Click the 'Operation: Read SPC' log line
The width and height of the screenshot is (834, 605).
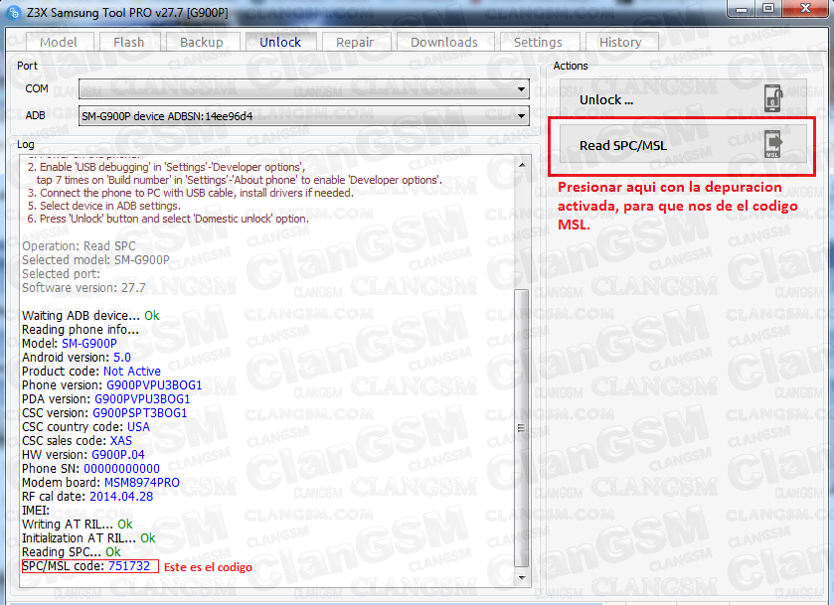79,246
